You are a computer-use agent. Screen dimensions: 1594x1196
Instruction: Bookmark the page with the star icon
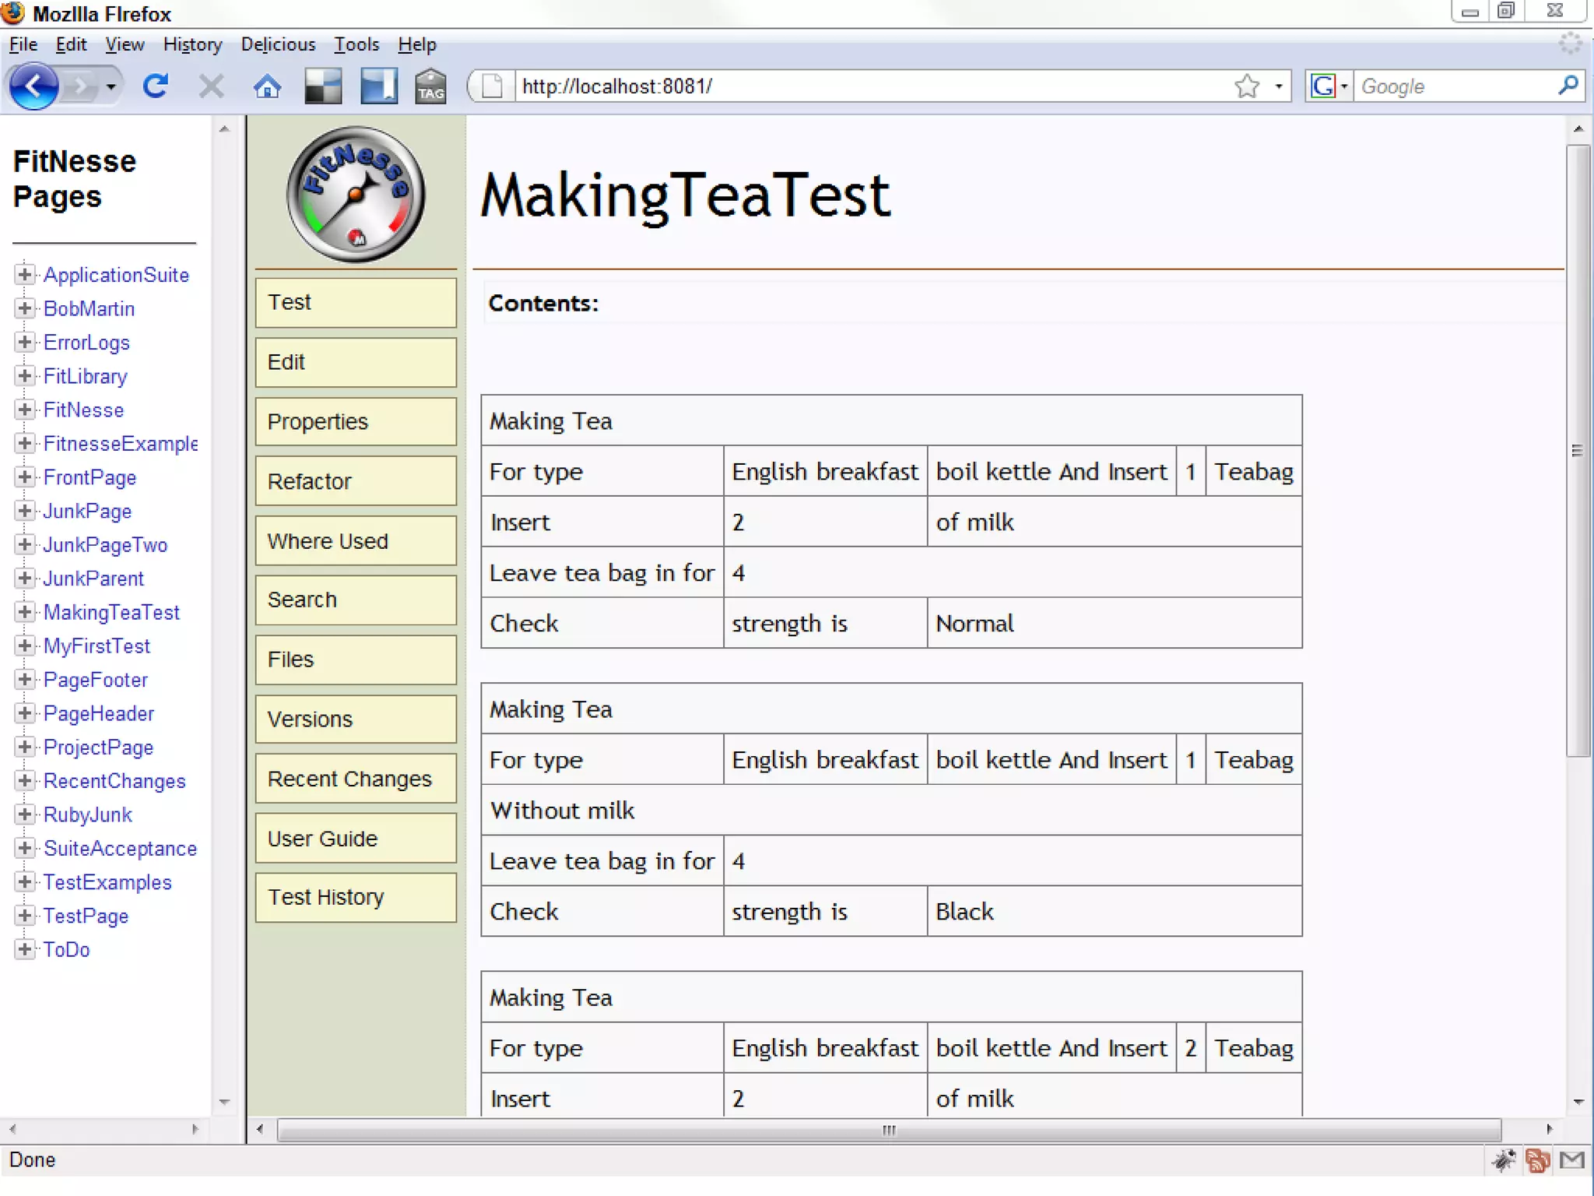[1247, 86]
